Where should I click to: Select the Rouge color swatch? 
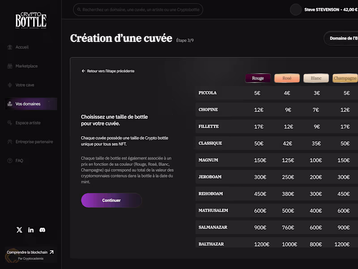pyautogui.click(x=258, y=78)
